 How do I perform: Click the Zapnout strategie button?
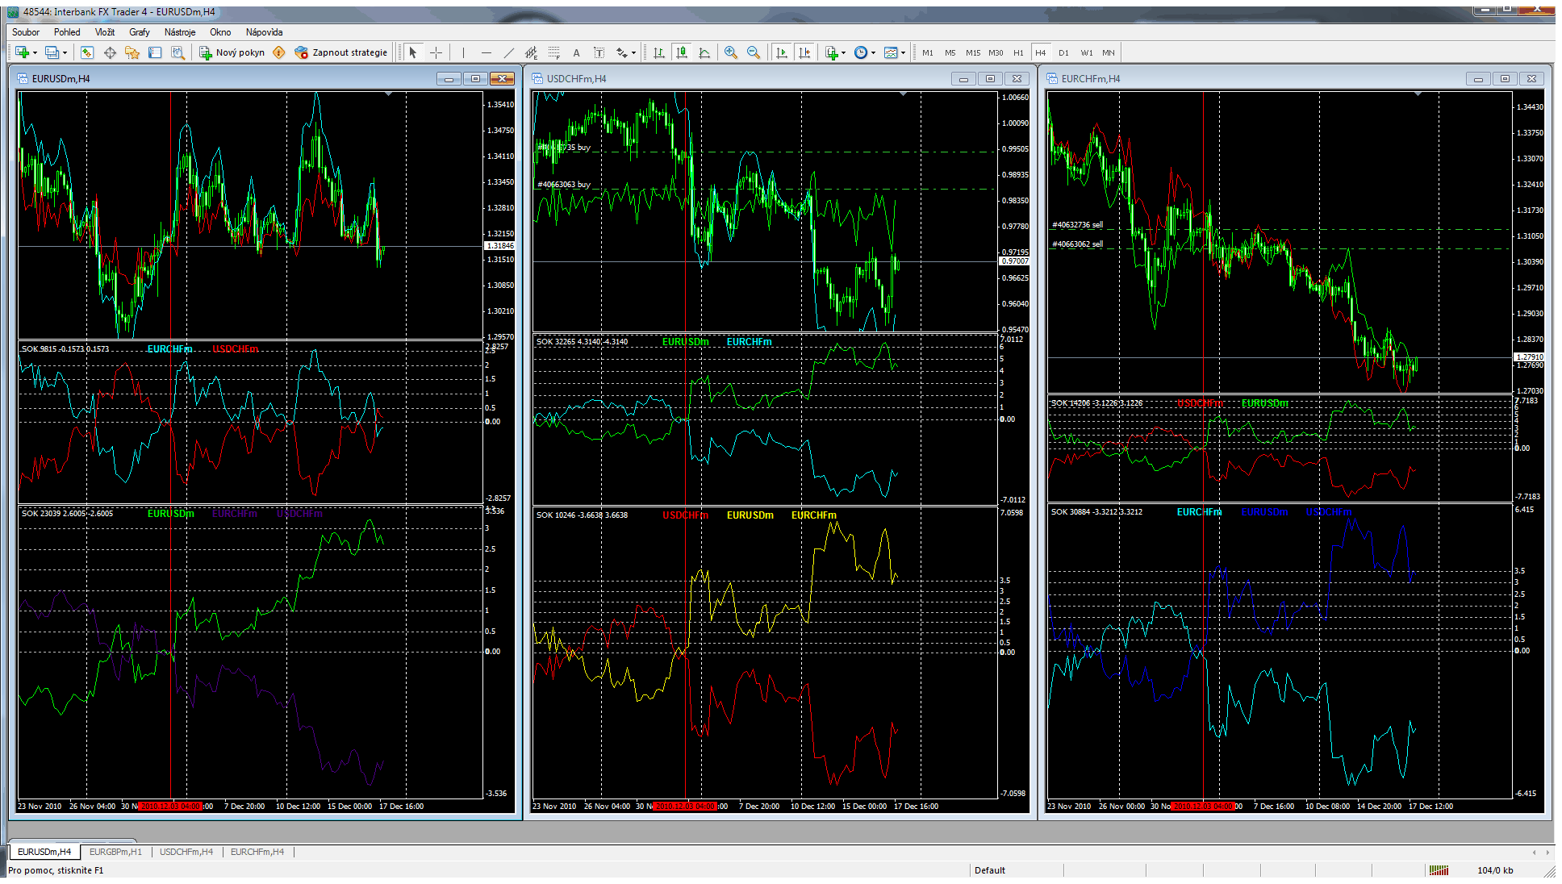point(341,52)
